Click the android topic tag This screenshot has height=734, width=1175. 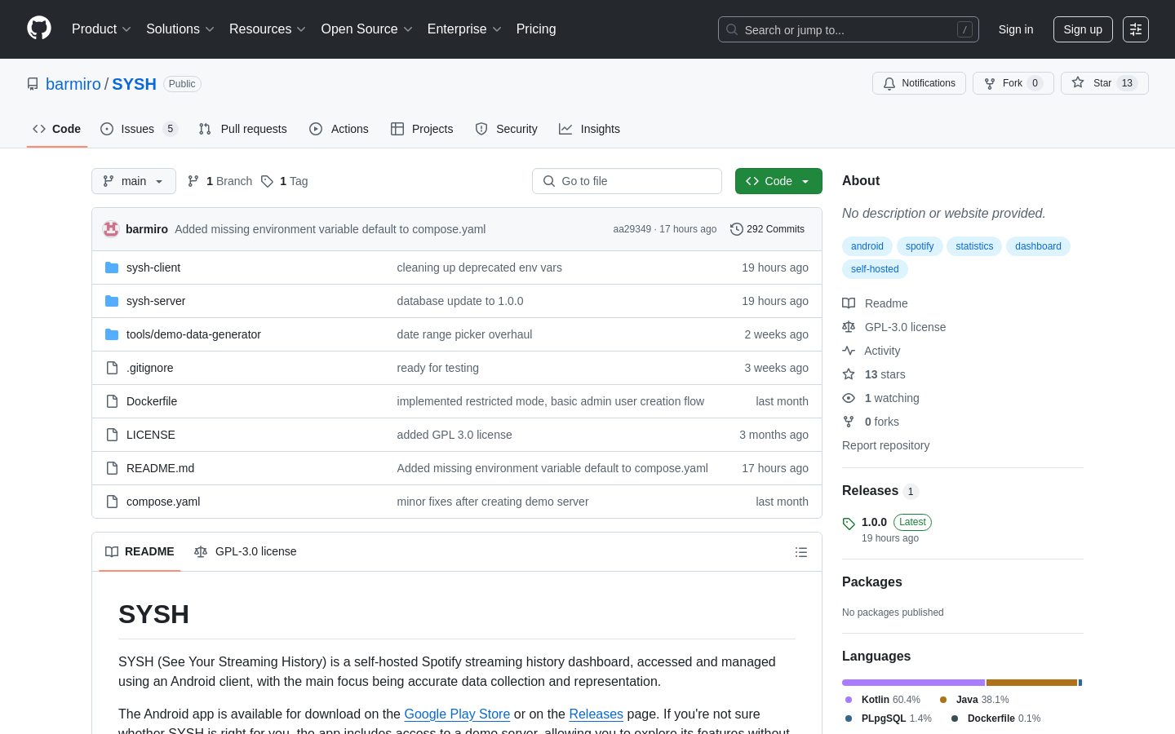(867, 246)
